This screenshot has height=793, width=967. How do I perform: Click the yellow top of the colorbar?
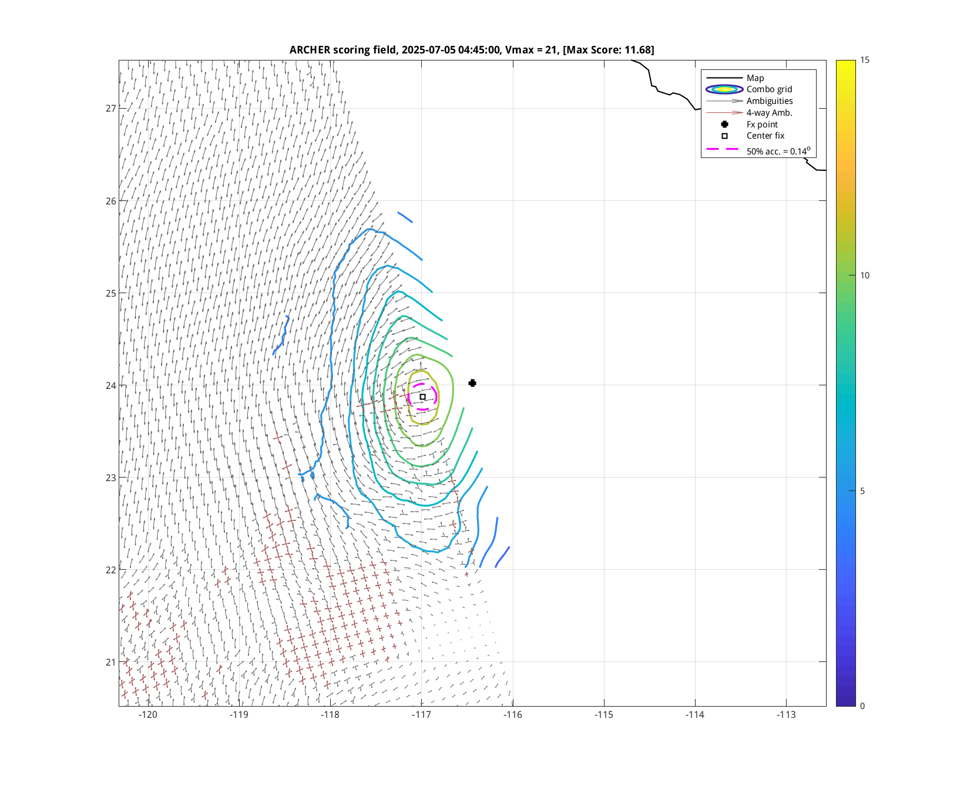845,63
